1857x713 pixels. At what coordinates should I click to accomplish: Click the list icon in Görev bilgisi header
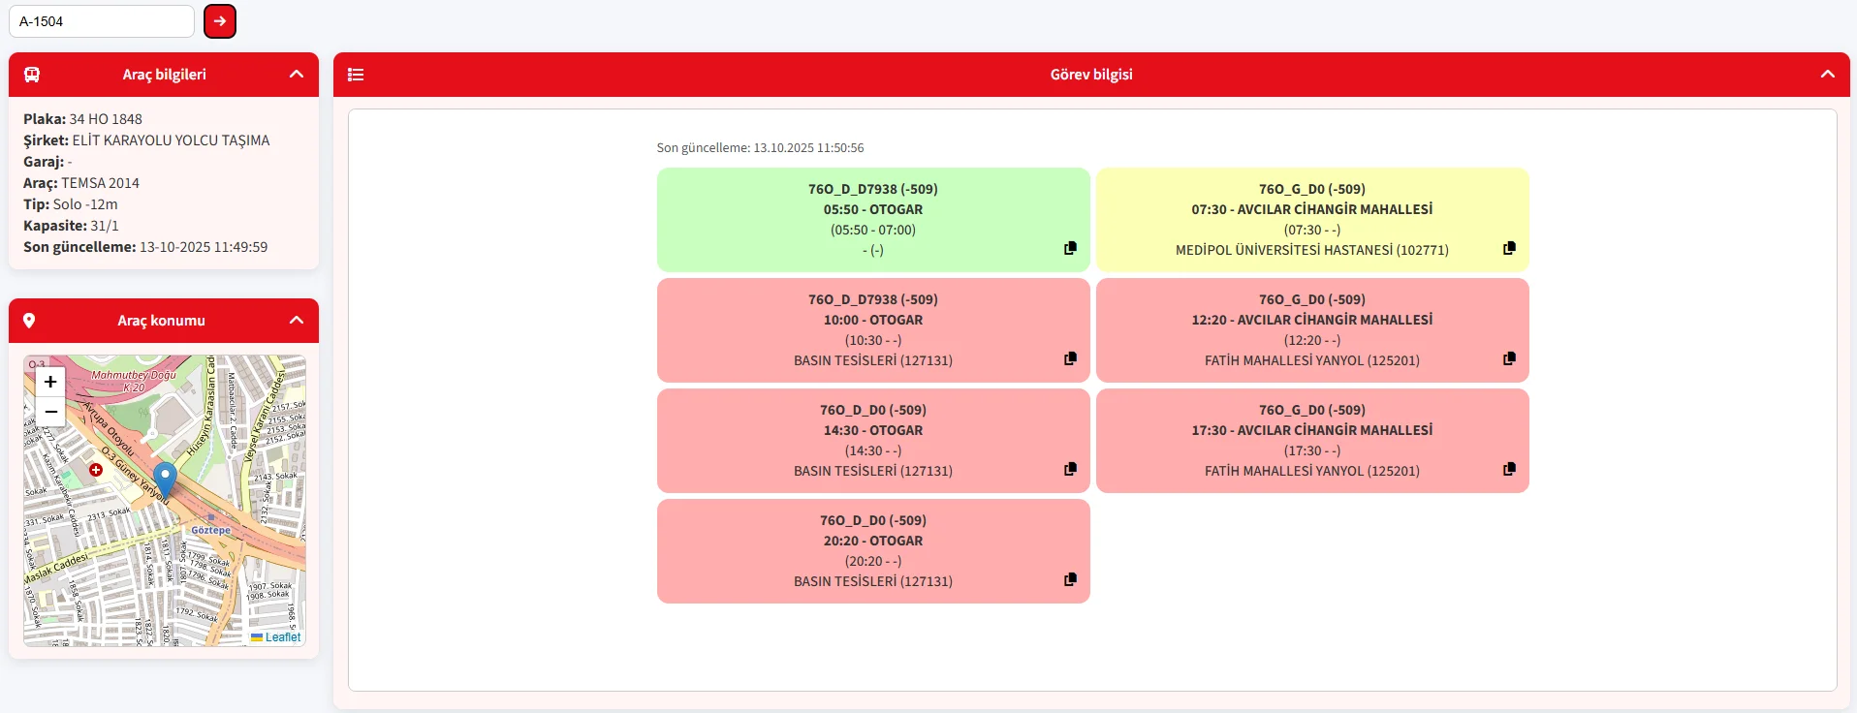pyautogui.click(x=356, y=75)
